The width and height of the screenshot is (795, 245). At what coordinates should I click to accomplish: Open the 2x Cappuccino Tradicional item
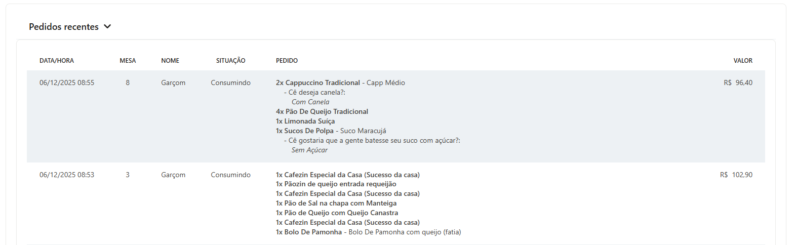pos(318,83)
